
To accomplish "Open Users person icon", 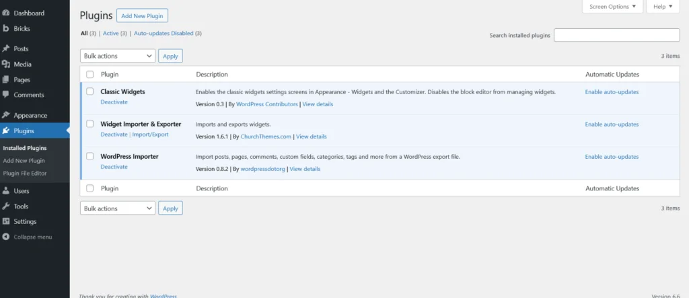I will coord(5,191).
